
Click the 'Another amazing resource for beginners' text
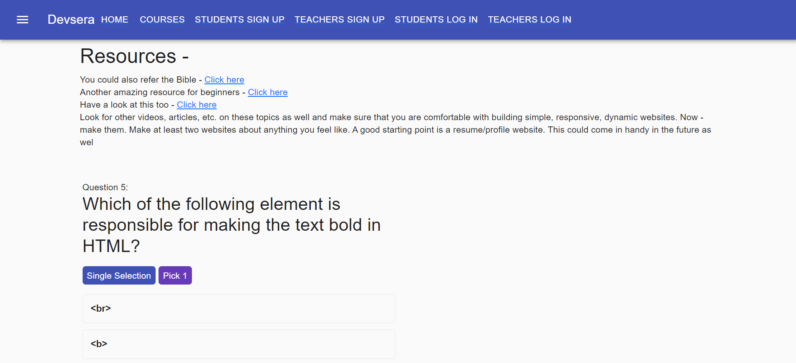pos(160,92)
